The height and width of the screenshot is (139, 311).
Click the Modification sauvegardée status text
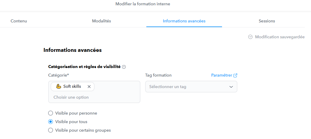pyautogui.click(x=280, y=37)
